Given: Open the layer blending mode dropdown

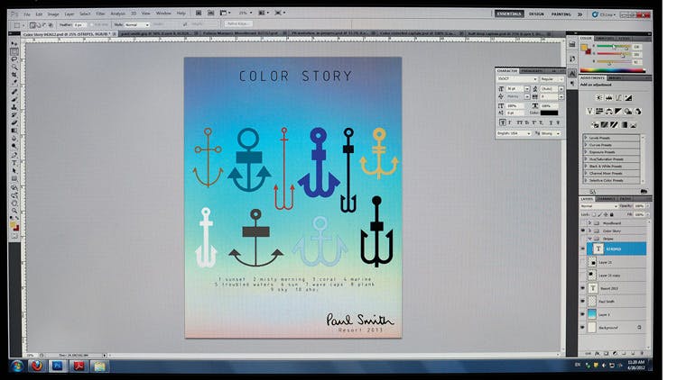Looking at the screenshot, I should click(x=599, y=206).
